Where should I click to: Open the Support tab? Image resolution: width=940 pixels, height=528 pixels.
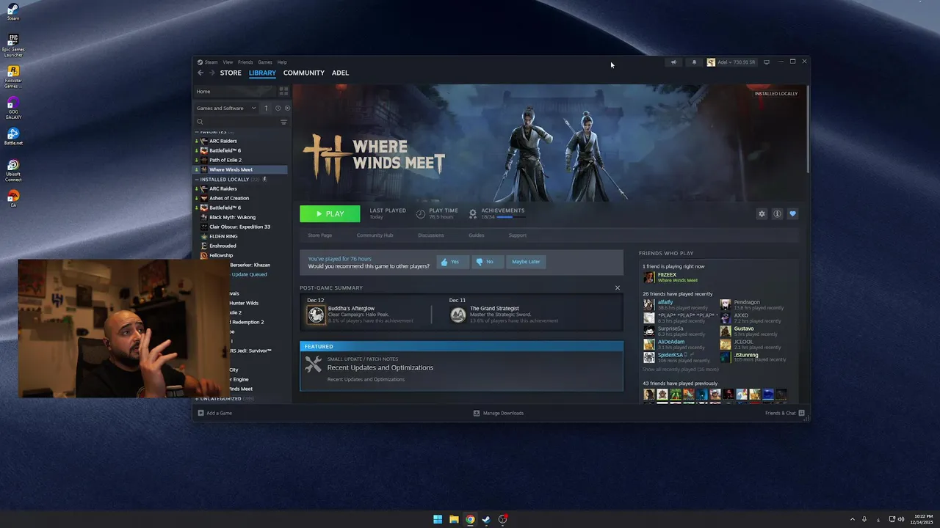(x=518, y=235)
